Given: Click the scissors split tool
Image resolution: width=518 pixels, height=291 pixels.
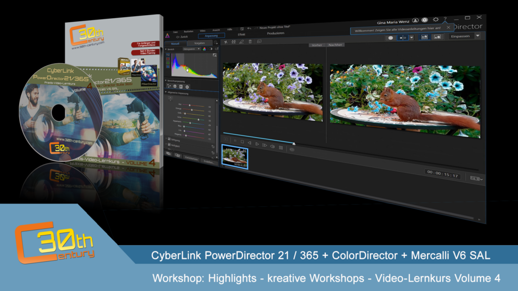Looking at the screenshot, I should click(x=226, y=42).
